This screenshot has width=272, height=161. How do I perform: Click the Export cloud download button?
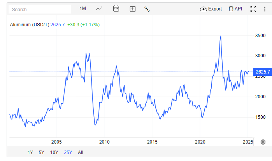211,9
